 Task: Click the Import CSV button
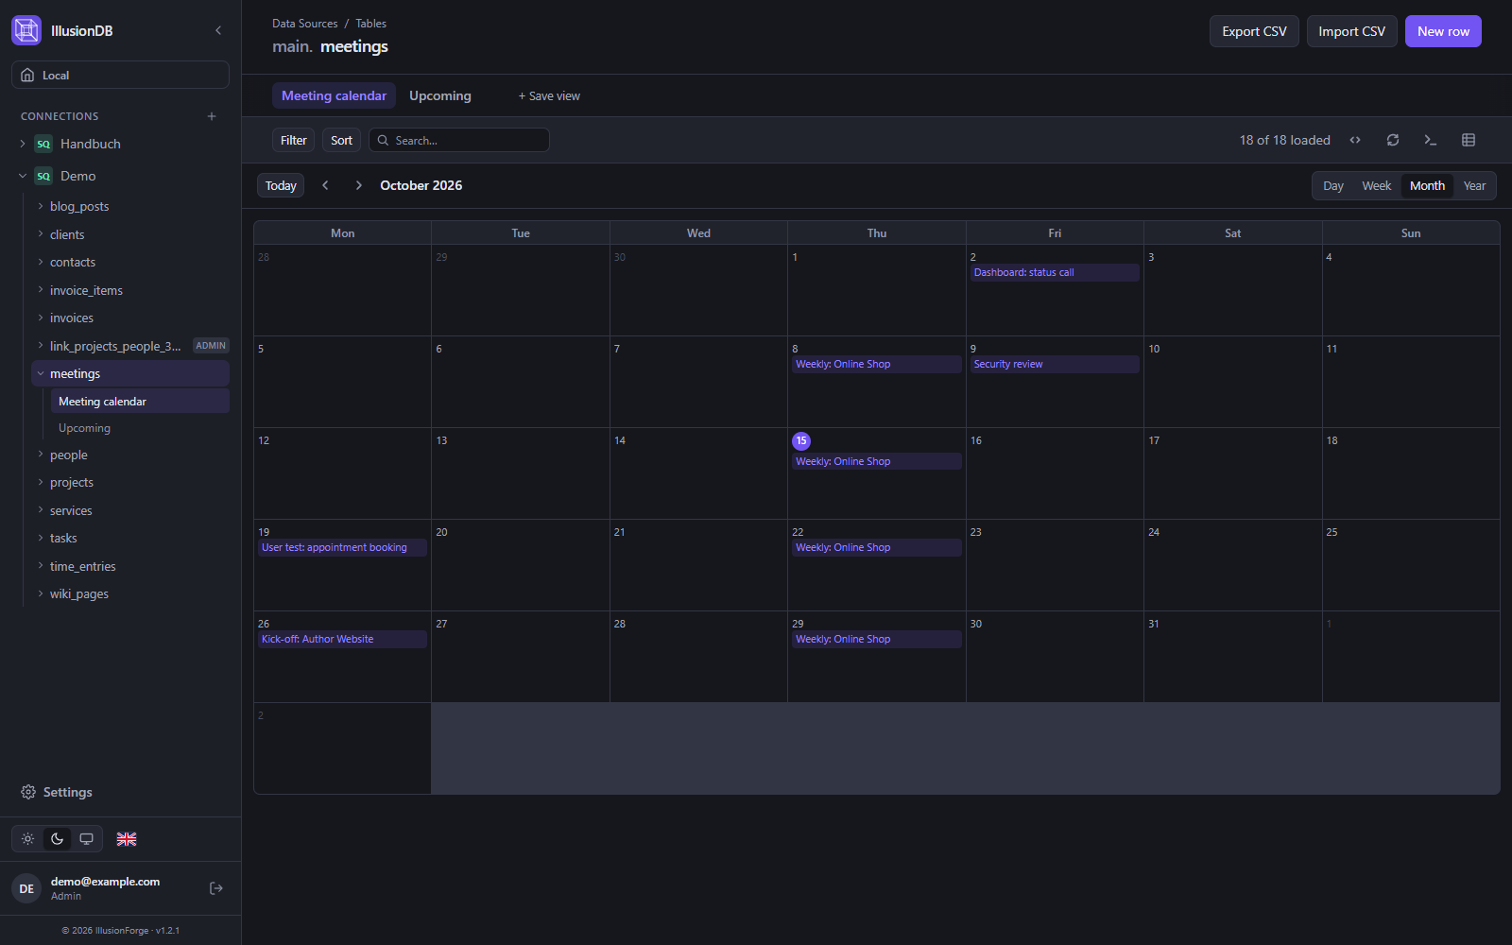pos(1351,31)
